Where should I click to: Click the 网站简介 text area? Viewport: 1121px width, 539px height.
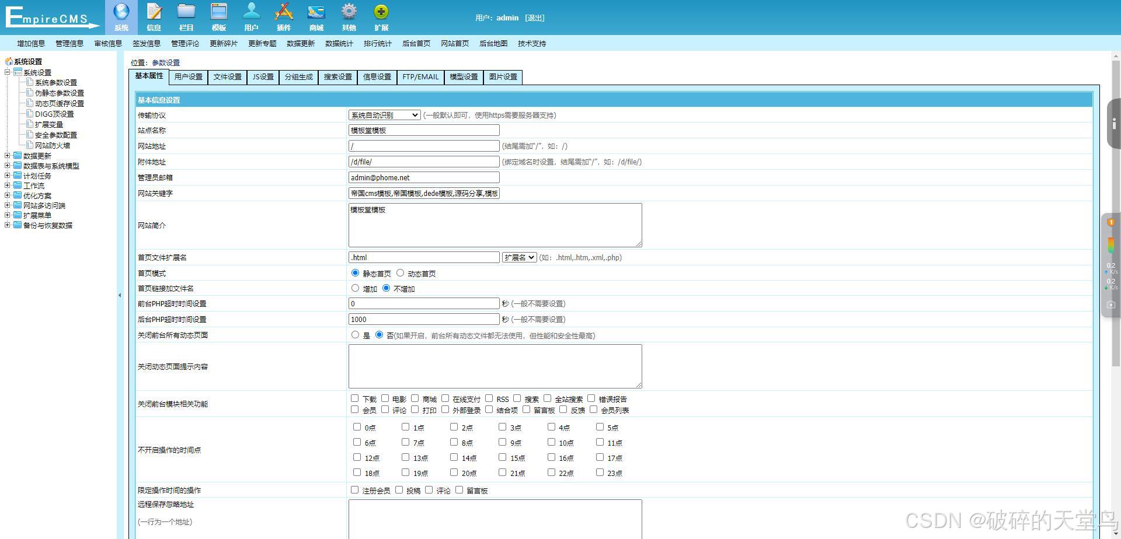tap(495, 225)
